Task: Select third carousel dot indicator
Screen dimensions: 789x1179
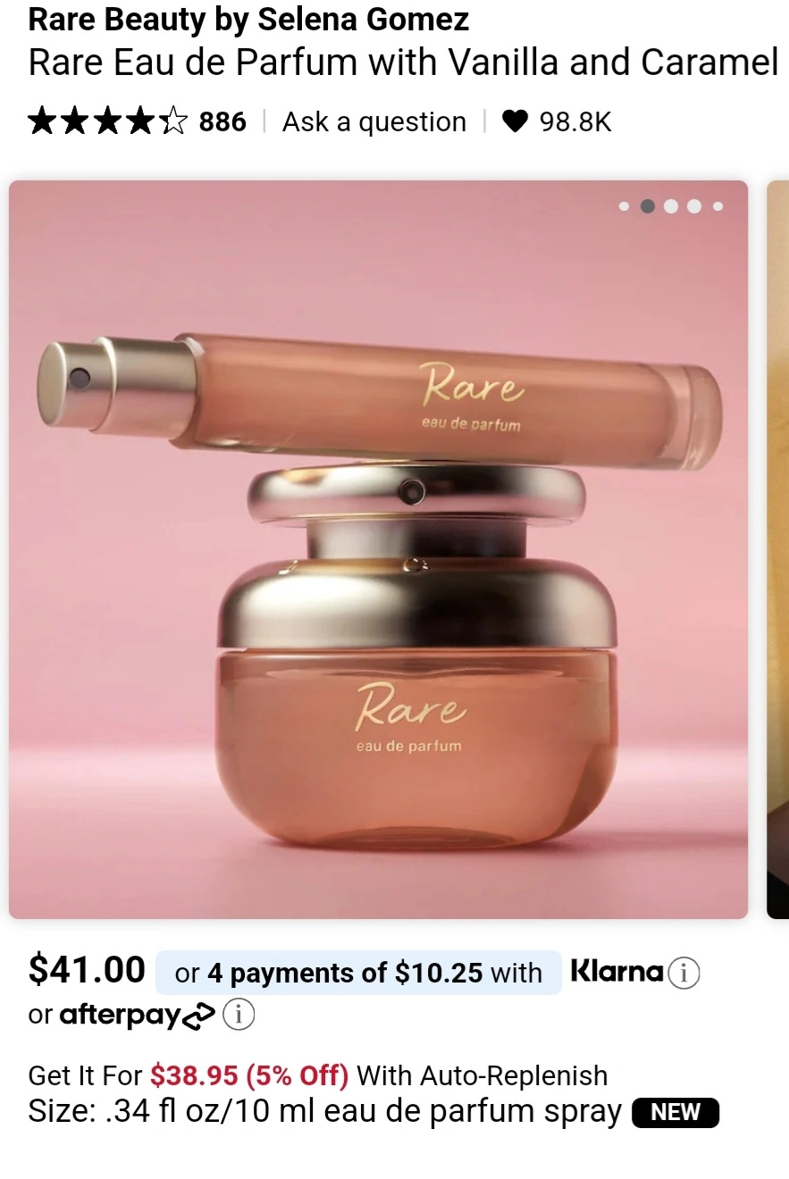Action: [671, 206]
